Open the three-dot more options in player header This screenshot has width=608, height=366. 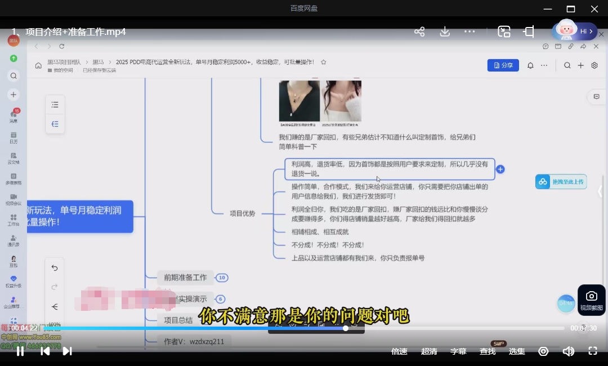tap(470, 32)
